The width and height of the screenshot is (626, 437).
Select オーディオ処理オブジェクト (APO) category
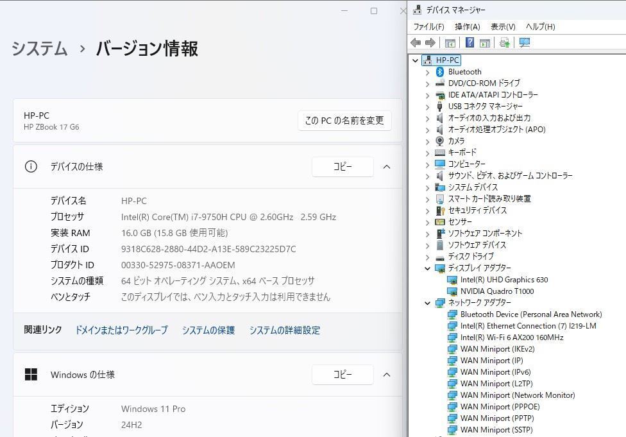click(x=496, y=130)
